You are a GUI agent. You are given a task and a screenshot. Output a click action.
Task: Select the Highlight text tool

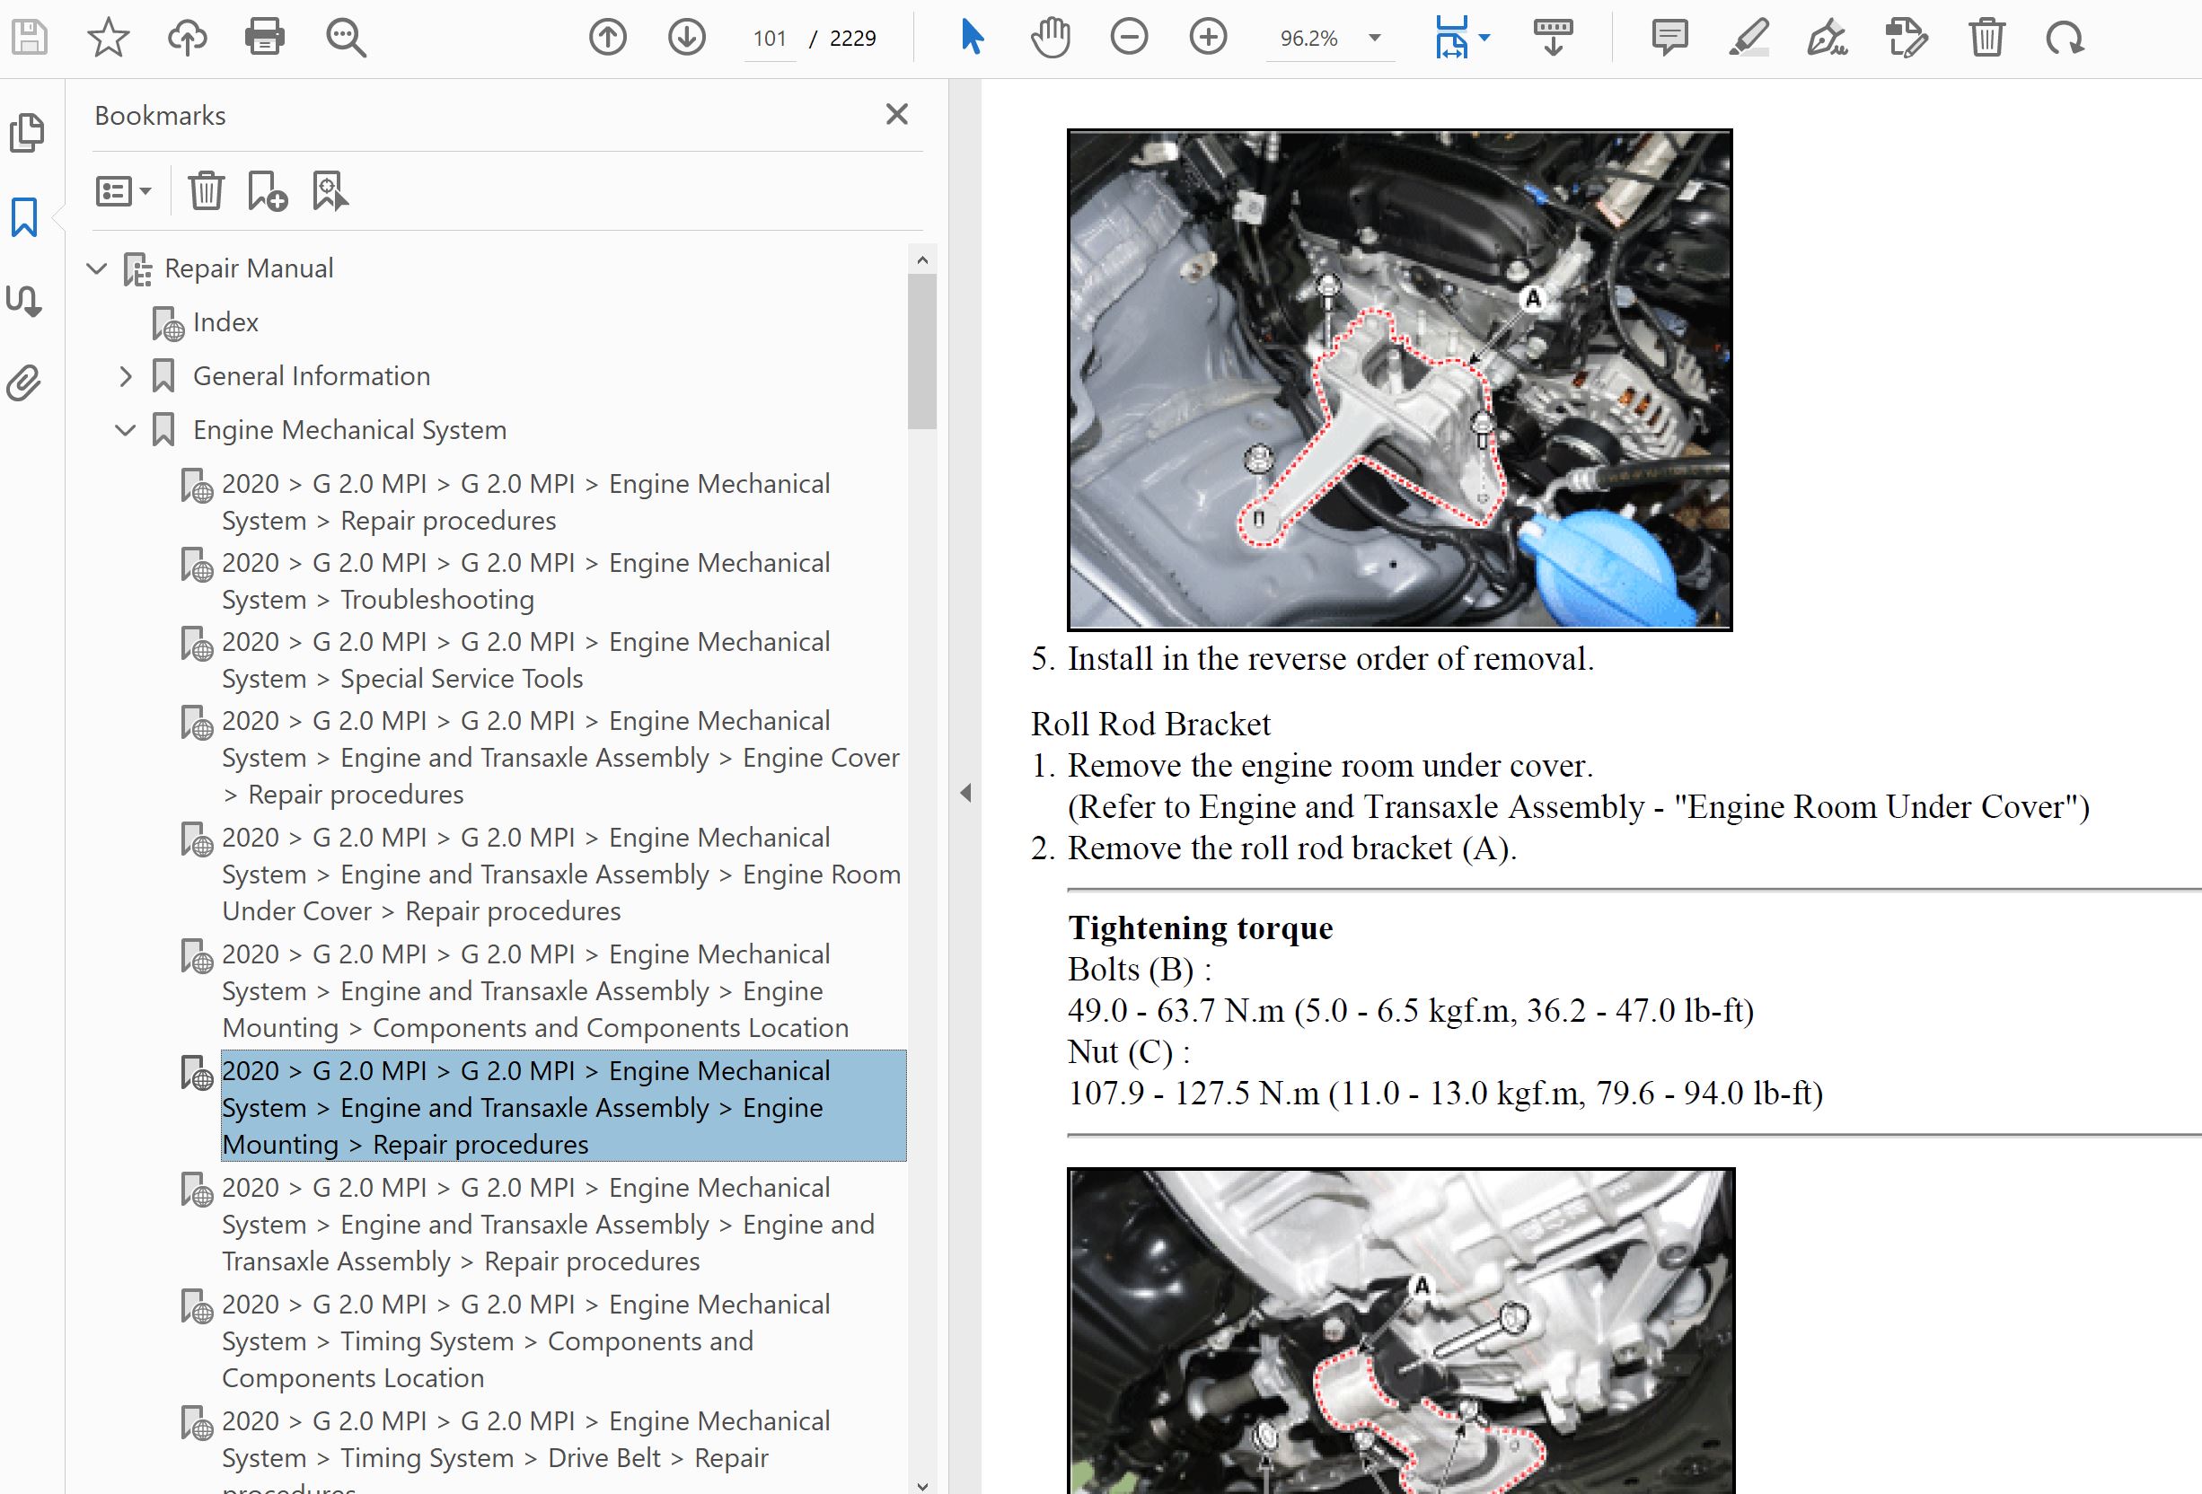(1748, 38)
